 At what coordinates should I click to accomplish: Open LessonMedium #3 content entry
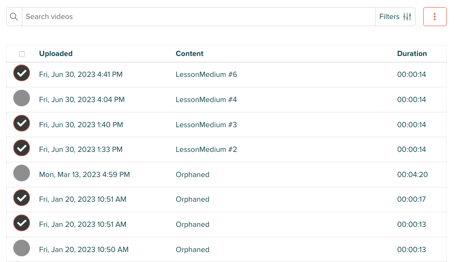tap(206, 125)
